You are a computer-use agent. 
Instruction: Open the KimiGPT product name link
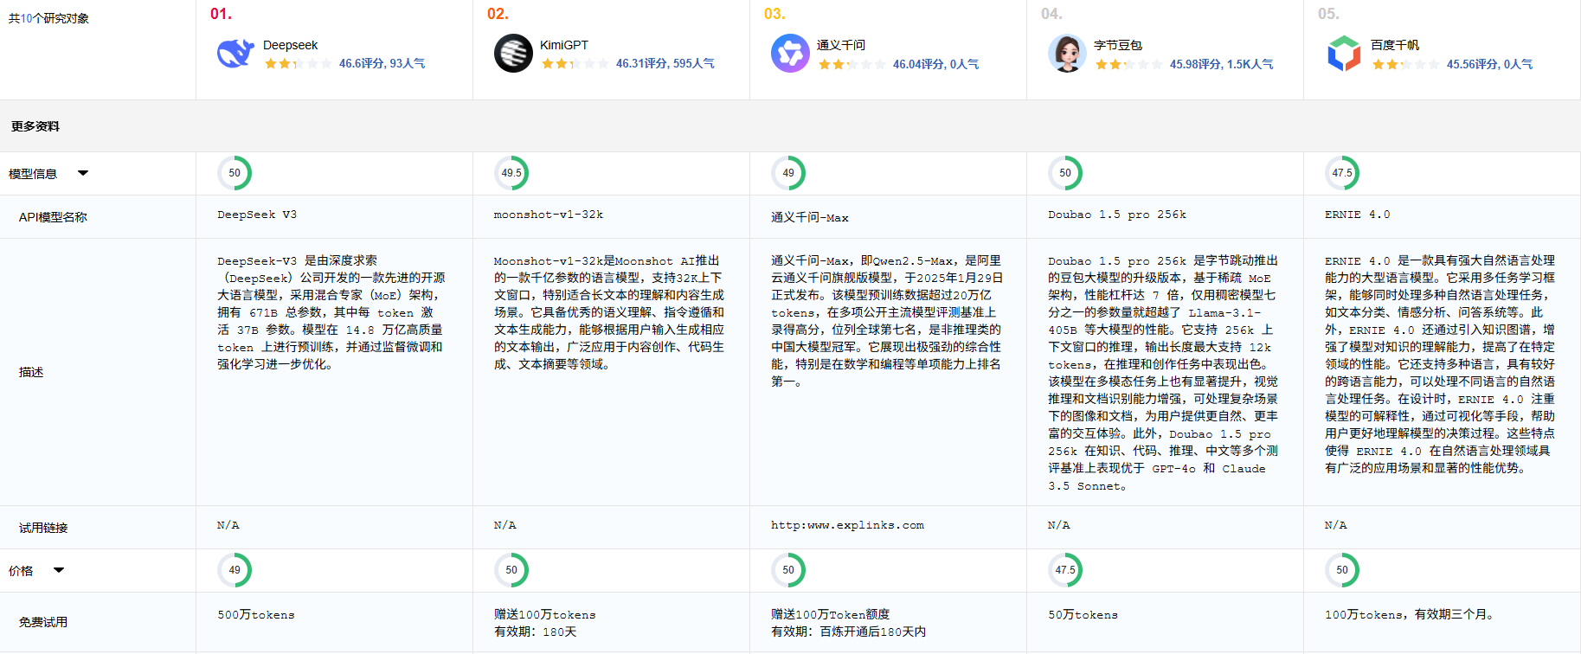[564, 45]
